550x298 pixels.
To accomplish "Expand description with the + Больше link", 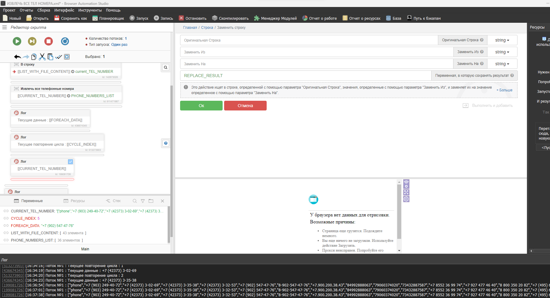I will pyautogui.click(x=504, y=90).
